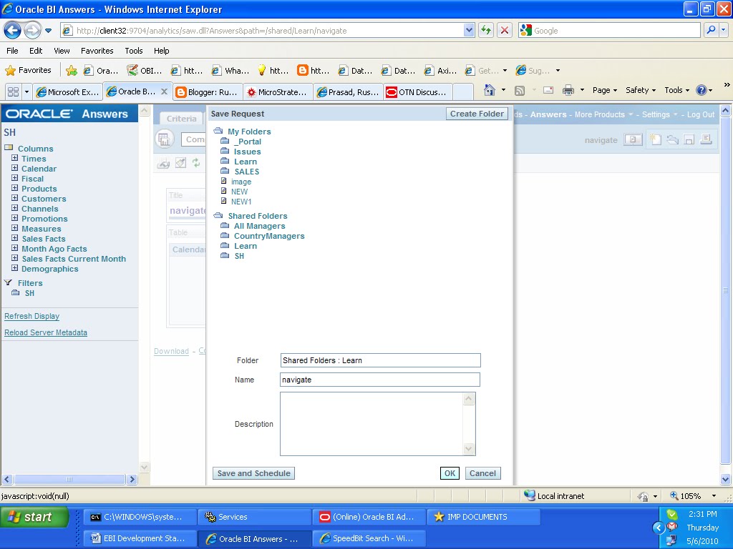Click the Refresh Display link
Screen dimensions: 733x549
click(31, 316)
